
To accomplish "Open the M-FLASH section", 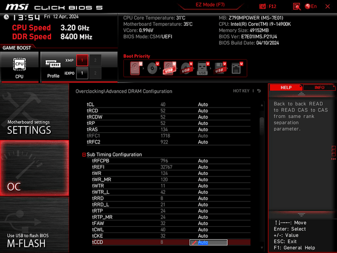I will [x=34, y=225].
